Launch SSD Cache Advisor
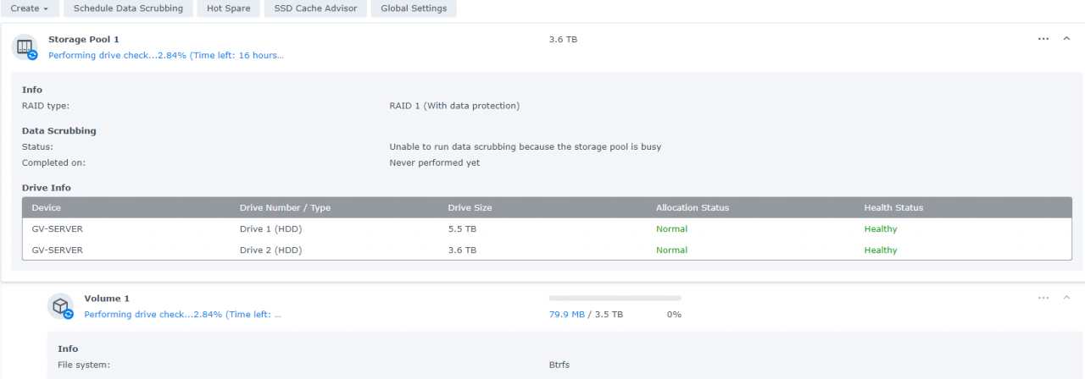Screen dimensions: 1085x379 (x=314, y=8)
